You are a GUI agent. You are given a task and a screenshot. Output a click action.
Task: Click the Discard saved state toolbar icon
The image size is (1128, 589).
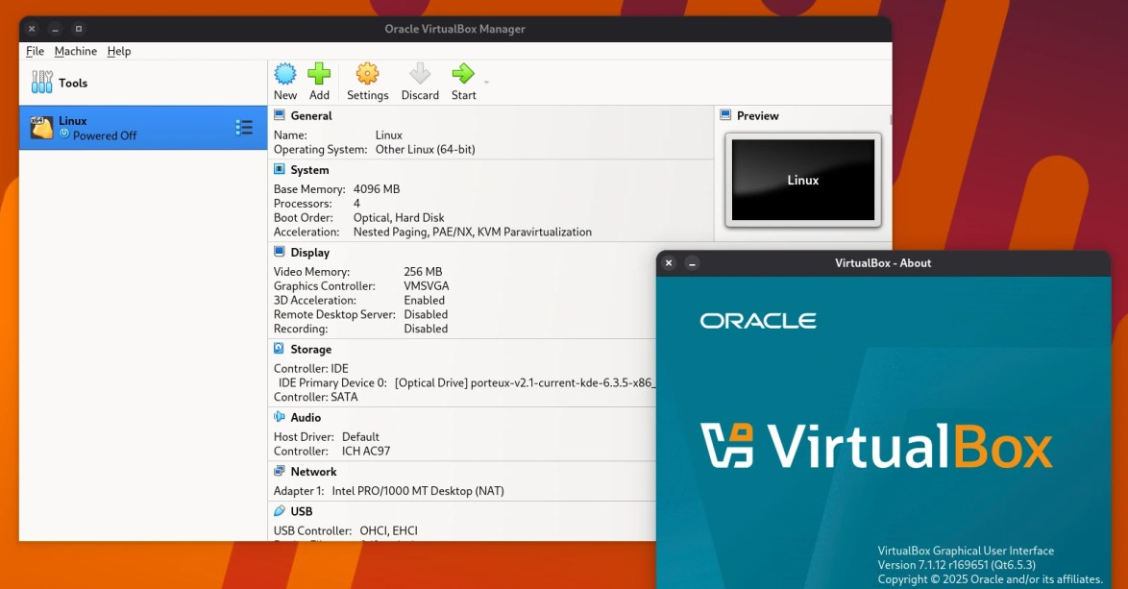[x=420, y=73]
